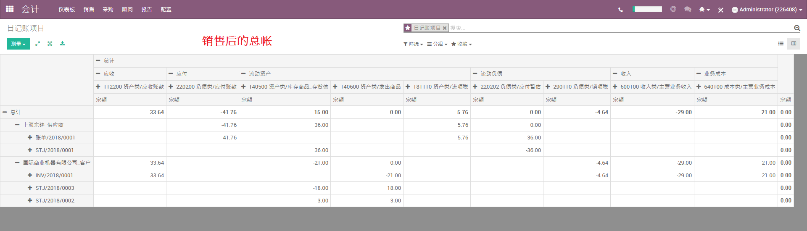
Task: Click the star icon of search facet
Action: coord(408,28)
